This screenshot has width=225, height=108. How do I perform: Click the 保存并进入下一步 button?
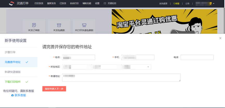click(54, 89)
